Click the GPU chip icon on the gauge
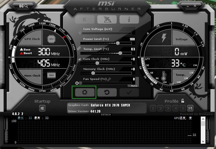Viewport: 216px width, 149px height. (51, 39)
